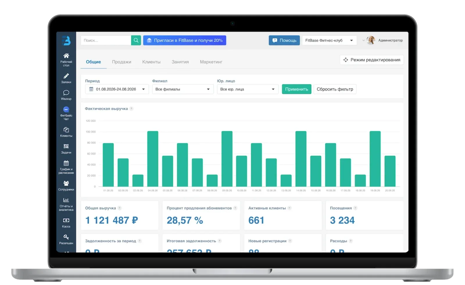The image size is (465, 285).
Task: Click the Применить button
Action: [296, 89]
